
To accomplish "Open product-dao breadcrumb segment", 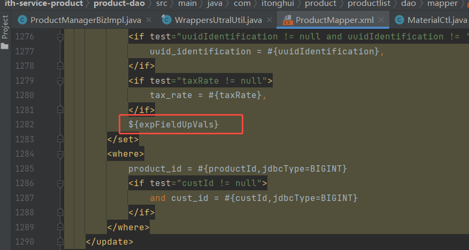I will point(119,4).
